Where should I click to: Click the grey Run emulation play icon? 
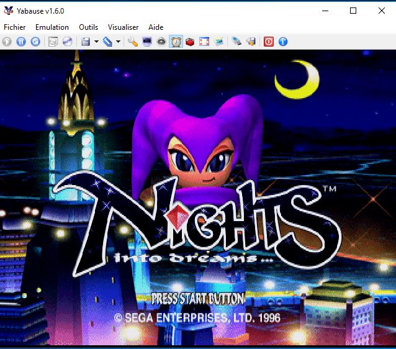pyautogui.click(x=7, y=42)
